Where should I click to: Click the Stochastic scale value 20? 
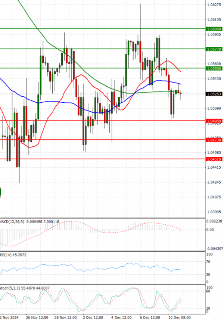coord(208,308)
